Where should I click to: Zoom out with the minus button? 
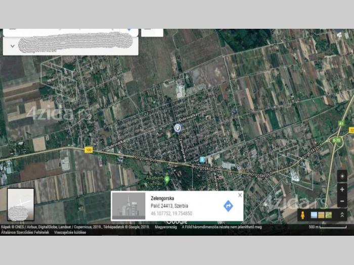[342, 201]
